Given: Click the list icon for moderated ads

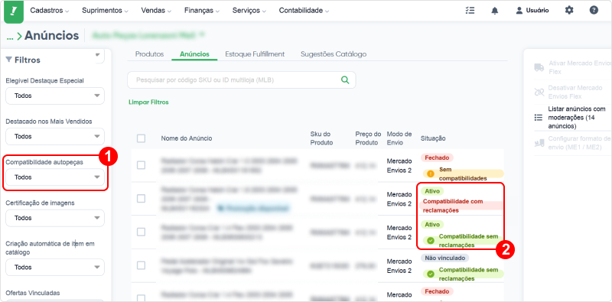Looking at the screenshot, I should pos(539,118).
